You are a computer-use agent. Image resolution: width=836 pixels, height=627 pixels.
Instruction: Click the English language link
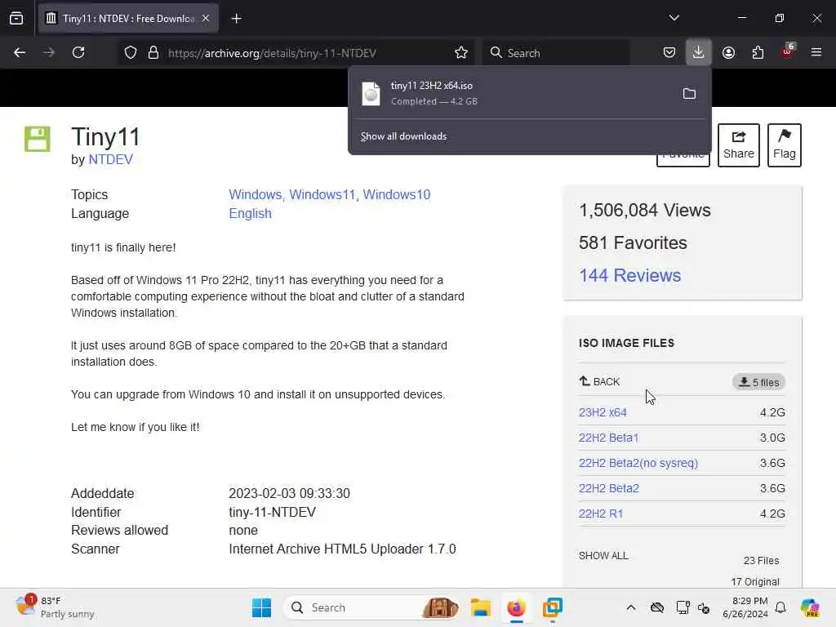pyautogui.click(x=250, y=213)
